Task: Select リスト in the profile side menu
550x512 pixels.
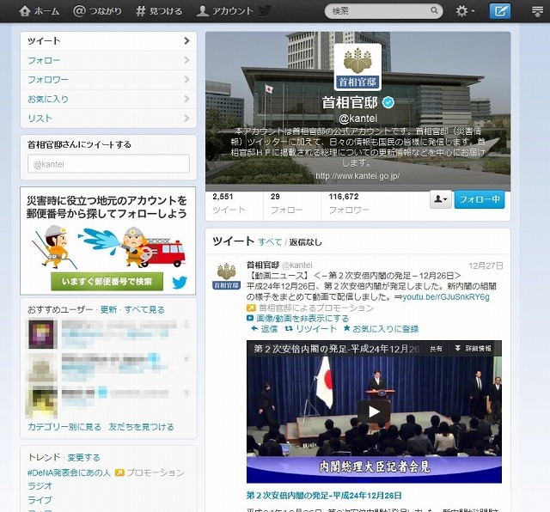Action: tap(108, 119)
